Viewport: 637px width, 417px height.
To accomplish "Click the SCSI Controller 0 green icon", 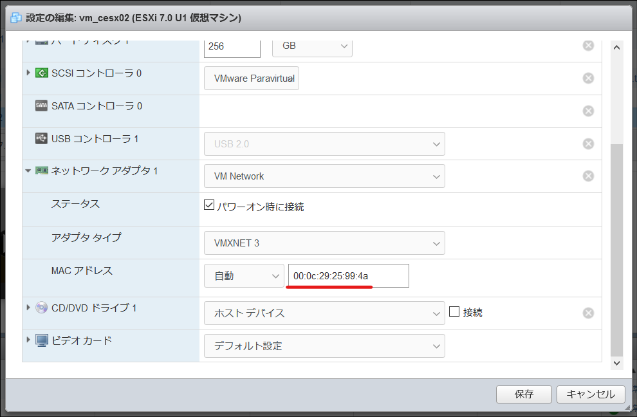I will pos(41,73).
